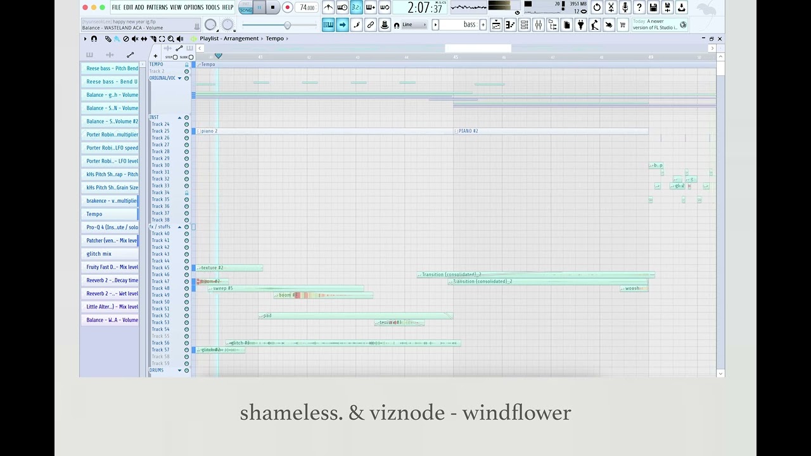Click the pattern selector showing bass
Screen dimensions: 811x456
coord(459,25)
